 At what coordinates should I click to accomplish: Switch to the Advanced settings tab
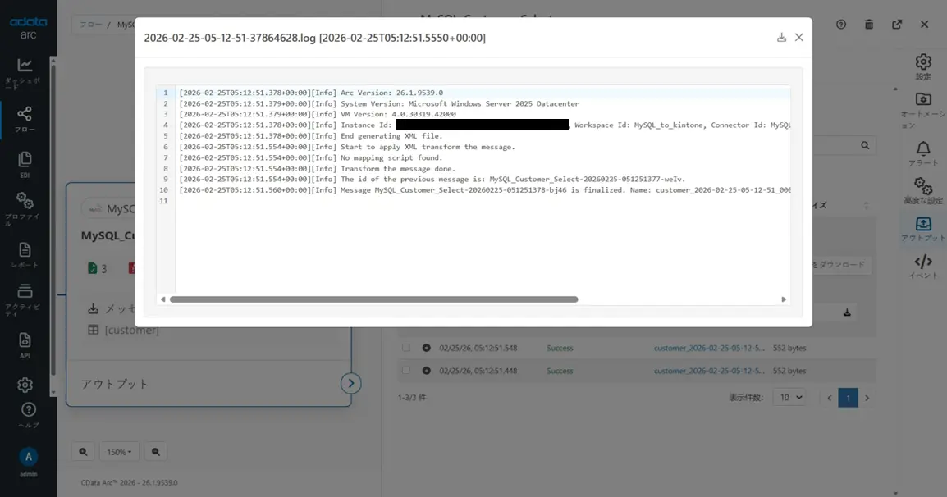coord(923,190)
